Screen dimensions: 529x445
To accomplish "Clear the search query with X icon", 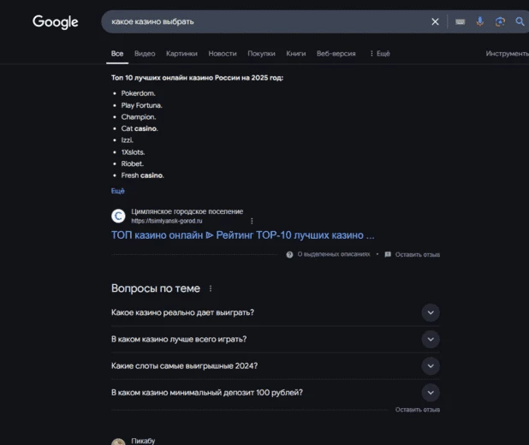I will 435,21.
